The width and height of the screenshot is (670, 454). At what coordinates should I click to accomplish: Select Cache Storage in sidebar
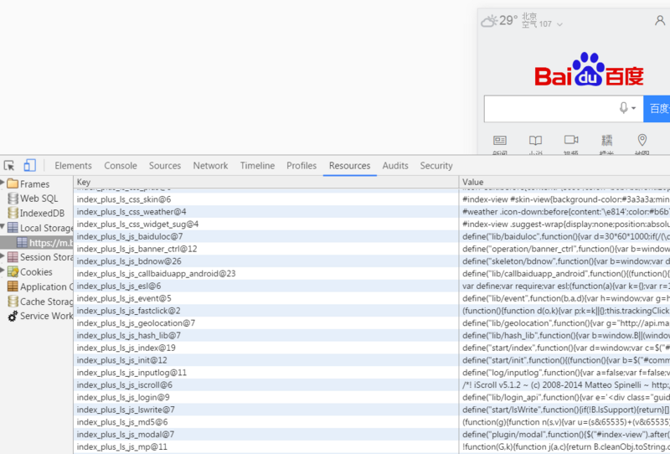47,302
